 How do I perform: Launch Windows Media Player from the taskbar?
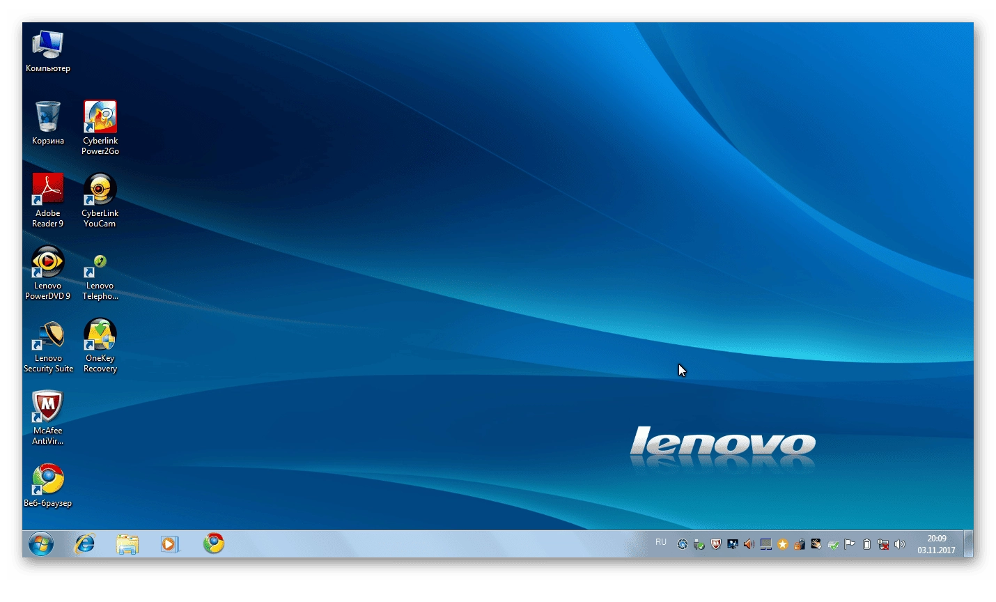point(170,543)
